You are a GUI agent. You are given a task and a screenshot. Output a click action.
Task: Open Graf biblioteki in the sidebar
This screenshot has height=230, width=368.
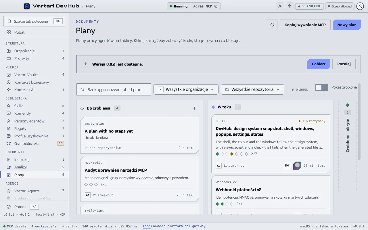[x=34, y=143]
